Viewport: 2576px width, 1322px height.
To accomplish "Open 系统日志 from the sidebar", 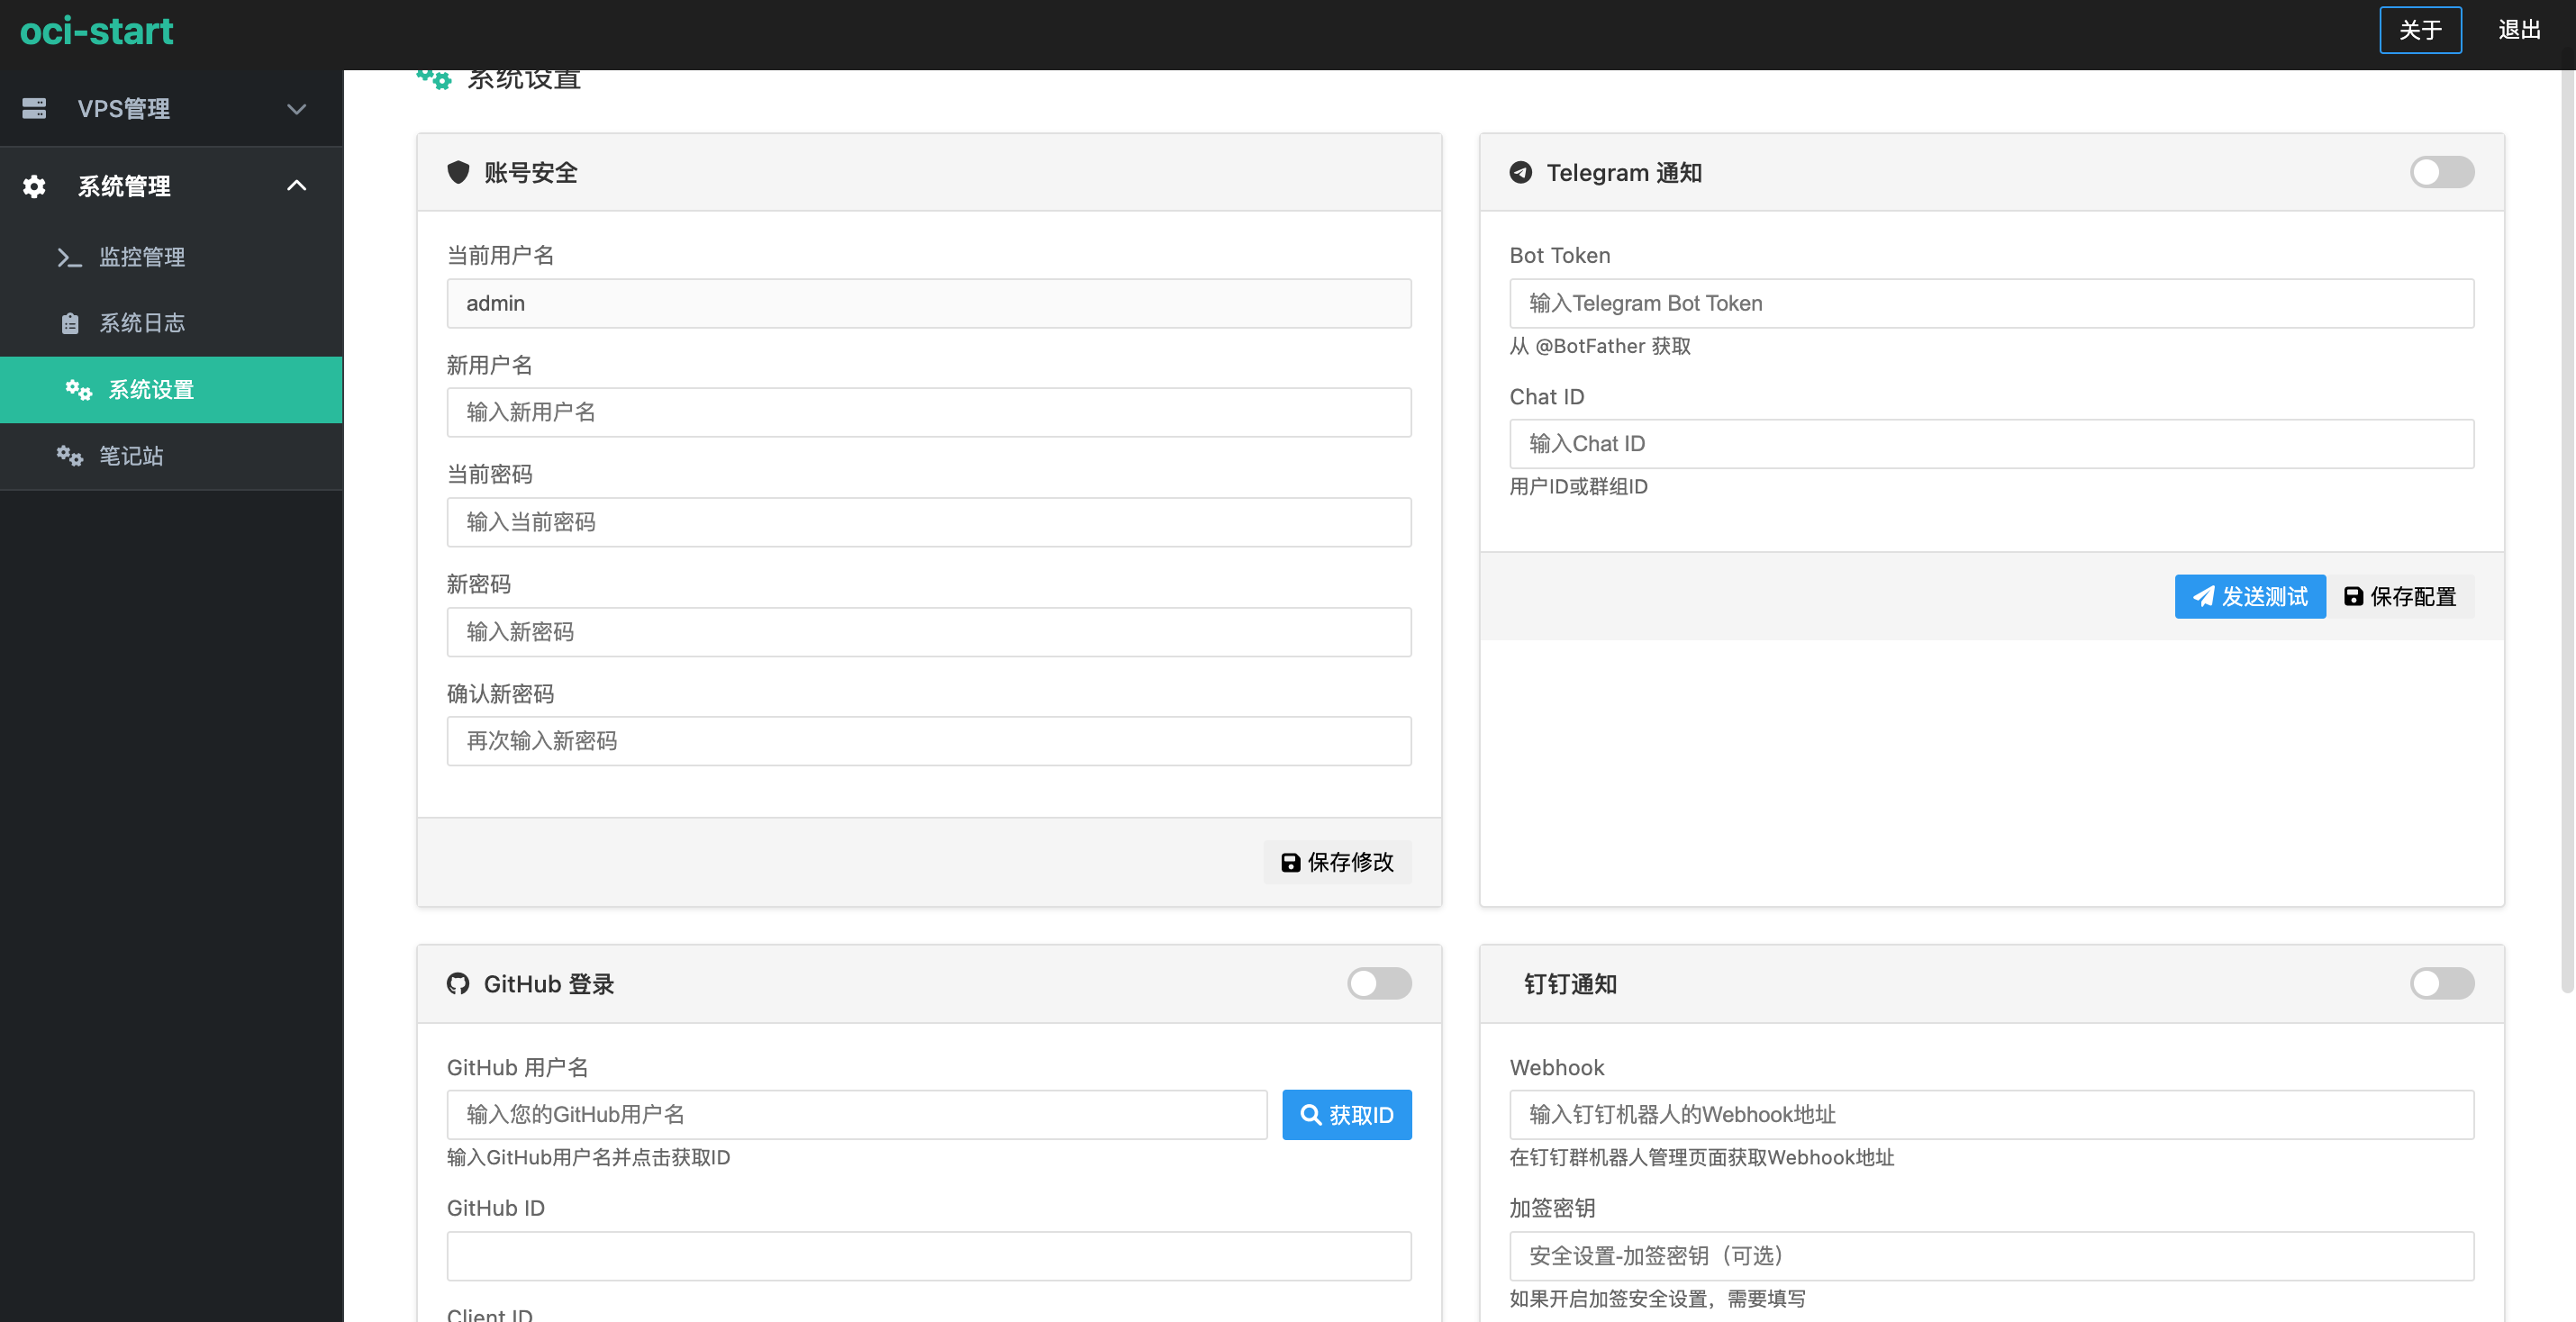I will pos(141,323).
